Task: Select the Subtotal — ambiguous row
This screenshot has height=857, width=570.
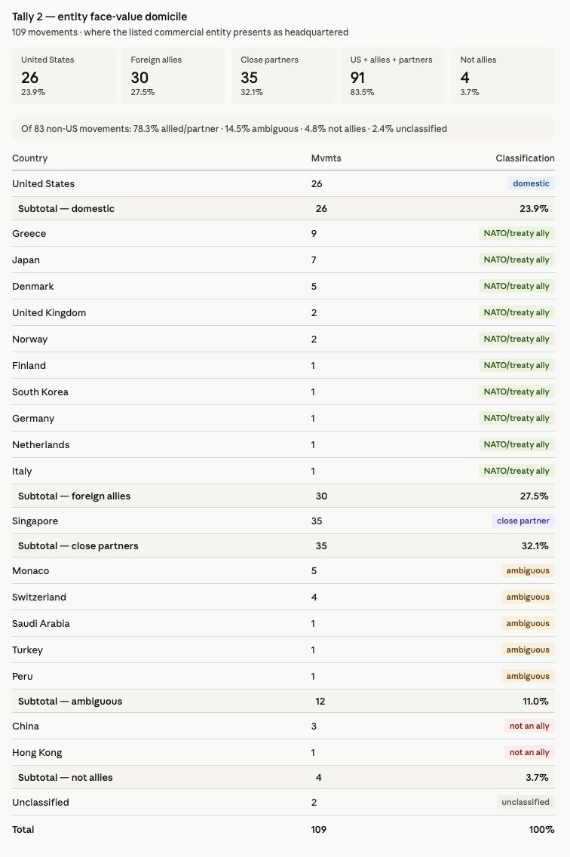Action: click(283, 702)
